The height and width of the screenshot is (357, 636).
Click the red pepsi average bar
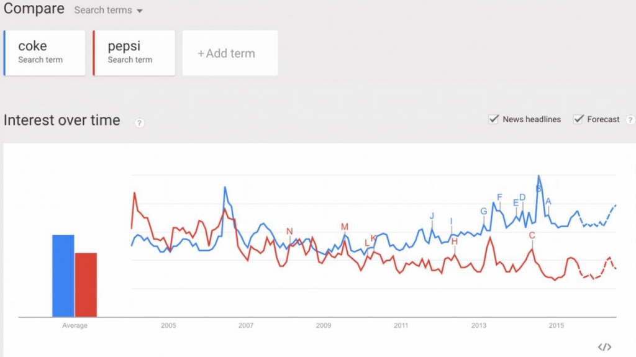(x=86, y=285)
